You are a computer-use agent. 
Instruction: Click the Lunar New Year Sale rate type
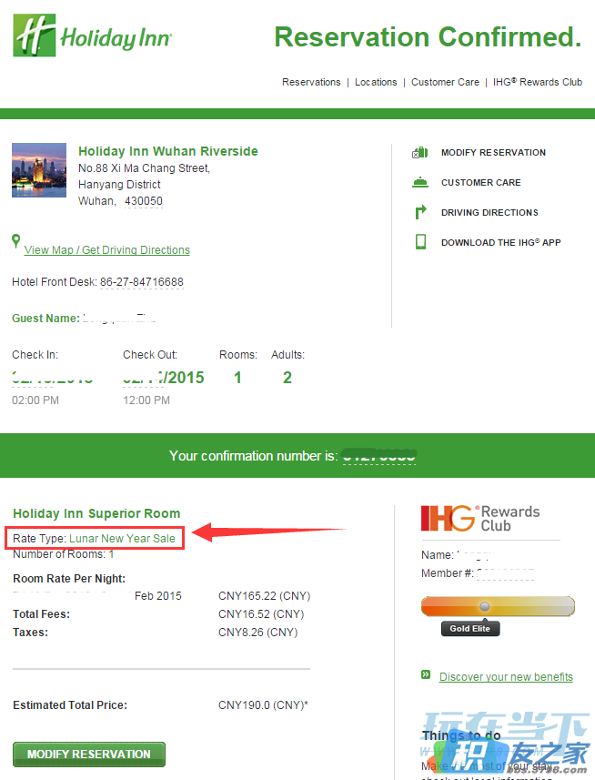122,539
